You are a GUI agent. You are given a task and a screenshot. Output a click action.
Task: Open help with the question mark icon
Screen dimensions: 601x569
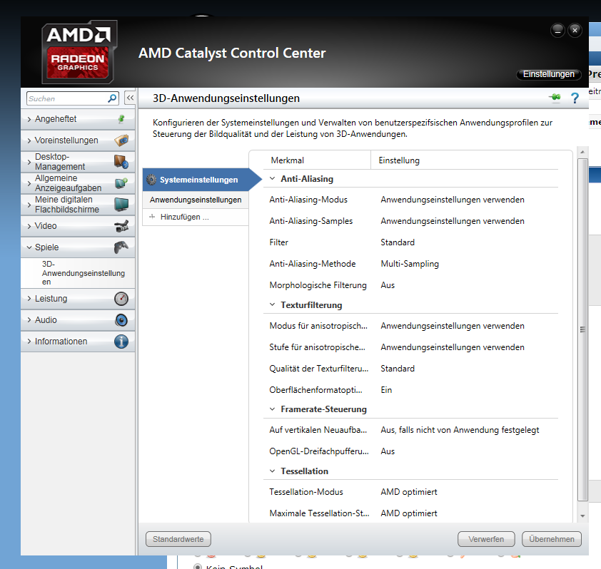click(575, 98)
